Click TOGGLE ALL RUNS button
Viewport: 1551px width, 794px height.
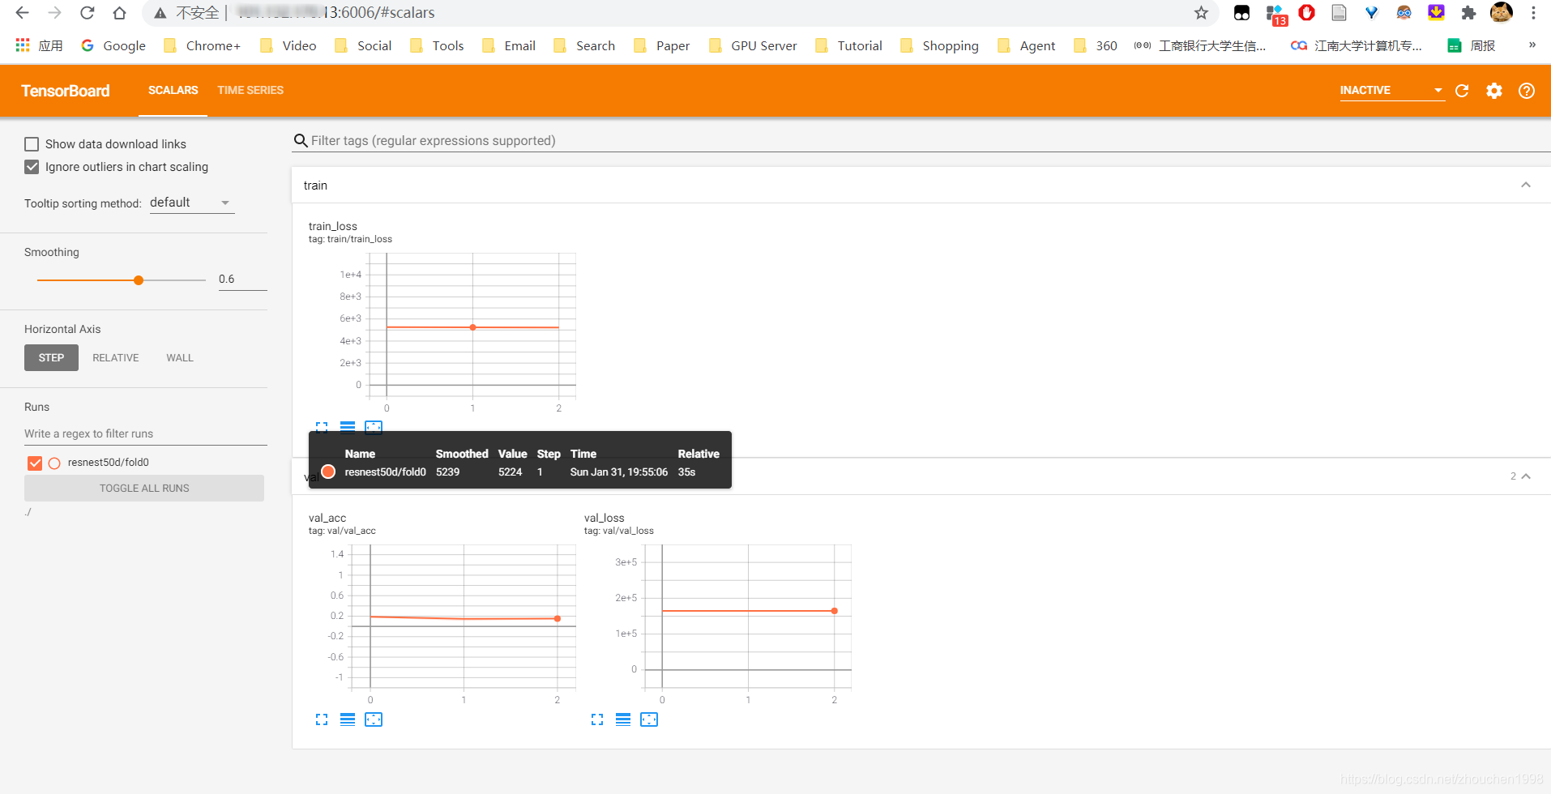pyautogui.click(x=144, y=489)
